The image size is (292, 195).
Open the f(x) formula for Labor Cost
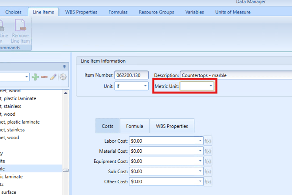point(208,141)
